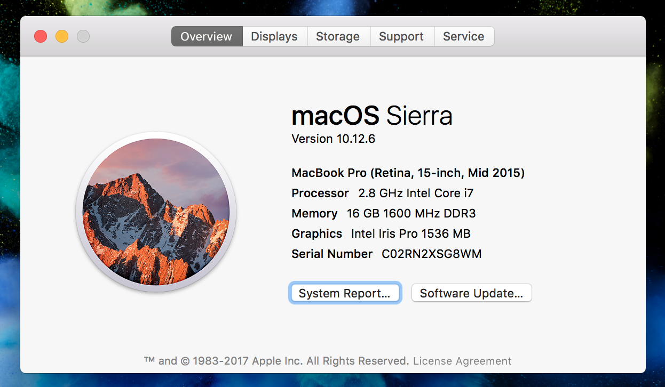Screen dimensions: 665x387
Task: Click the Processor label
Action: [x=320, y=193]
